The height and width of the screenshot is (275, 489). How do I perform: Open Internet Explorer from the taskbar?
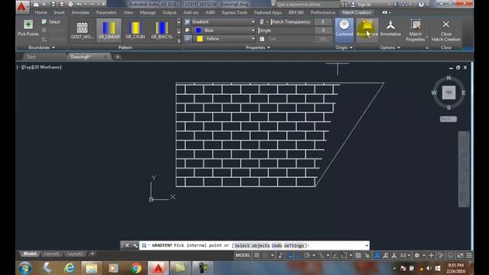pyautogui.click(x=70, y=268)
